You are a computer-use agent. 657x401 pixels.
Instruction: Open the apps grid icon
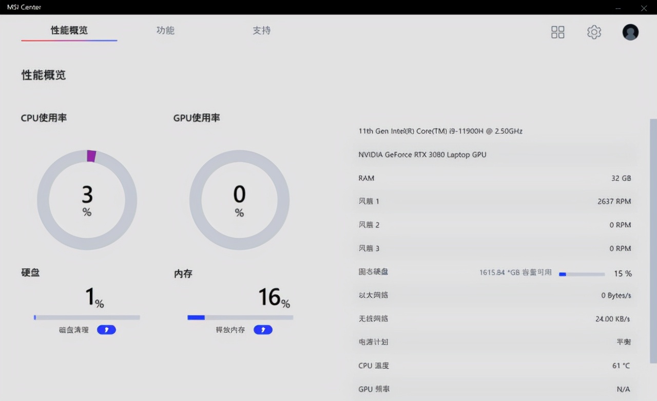[558, 32]
